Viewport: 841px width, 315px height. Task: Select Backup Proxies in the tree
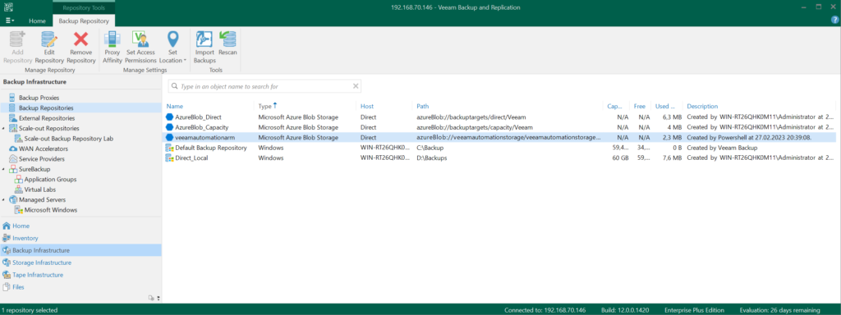click(39, 98)
